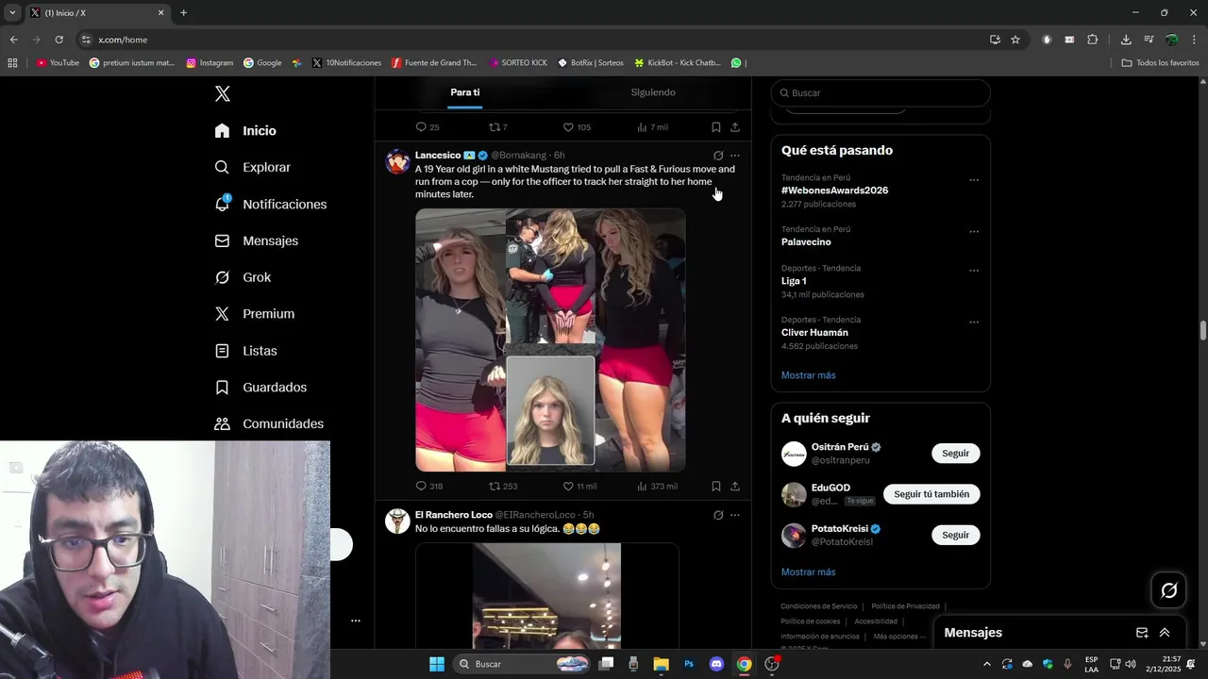This screenshot has width=1208, height=679.
Task: Open El Ranchero Loco profile avatar
Action: (x=397, y=521)
